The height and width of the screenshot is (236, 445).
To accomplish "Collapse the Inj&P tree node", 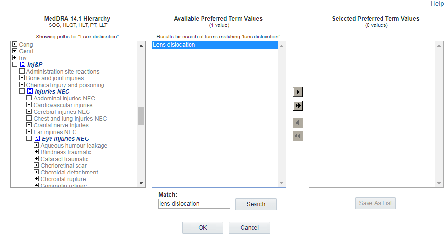I will click(x=15, y=64).
